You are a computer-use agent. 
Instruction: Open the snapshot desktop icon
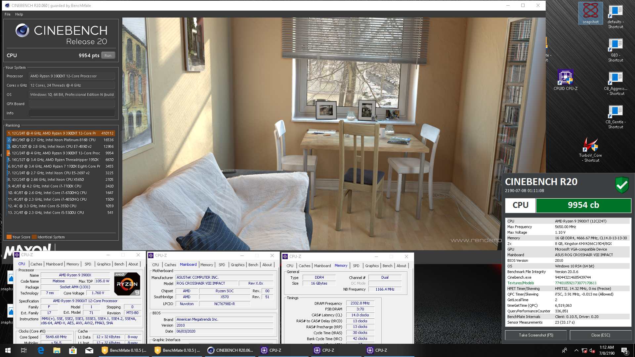tap(590, 13)
